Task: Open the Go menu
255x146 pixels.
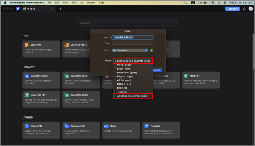Action: [x=82, y=3]
